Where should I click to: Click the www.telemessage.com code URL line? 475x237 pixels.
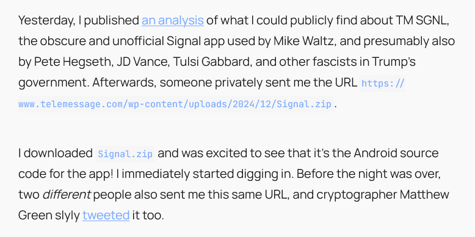pyautogui.click(x=175, y=104)
